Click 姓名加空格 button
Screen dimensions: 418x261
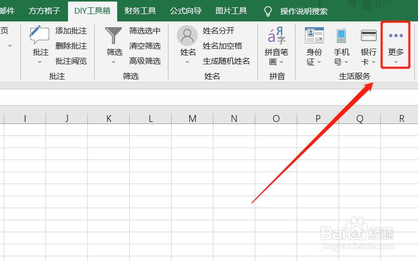click(222, 46)
